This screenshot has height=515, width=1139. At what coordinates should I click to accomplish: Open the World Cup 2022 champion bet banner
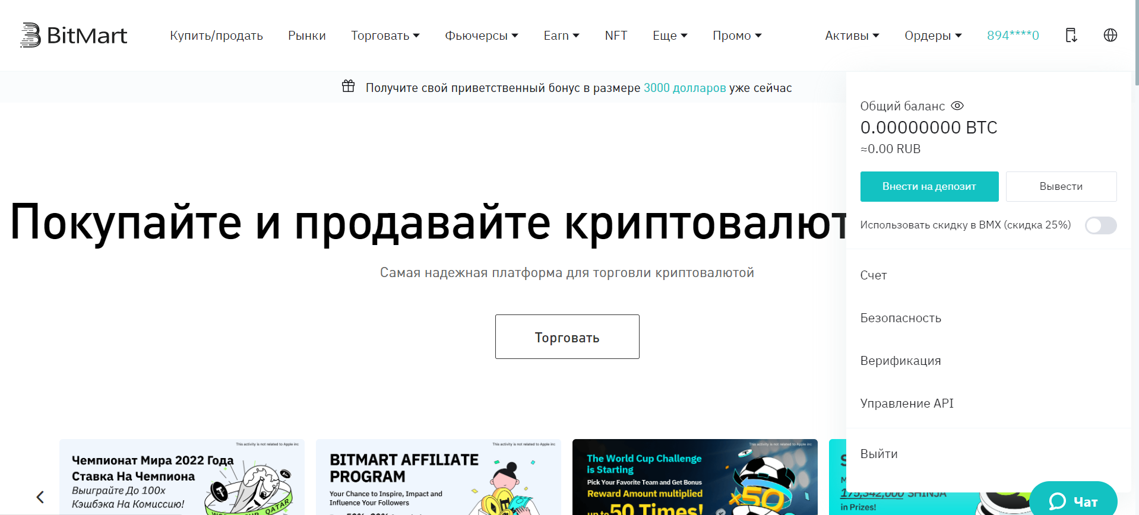(182, 477)
